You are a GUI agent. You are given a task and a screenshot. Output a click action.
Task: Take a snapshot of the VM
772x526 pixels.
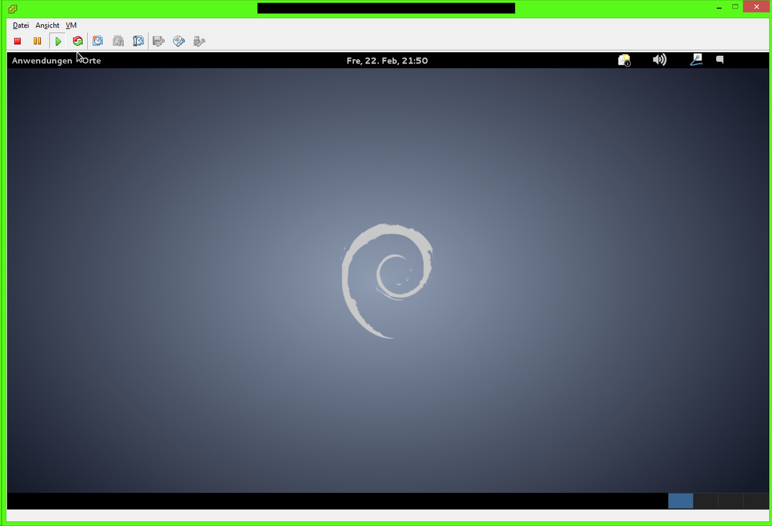click(98, 41)
